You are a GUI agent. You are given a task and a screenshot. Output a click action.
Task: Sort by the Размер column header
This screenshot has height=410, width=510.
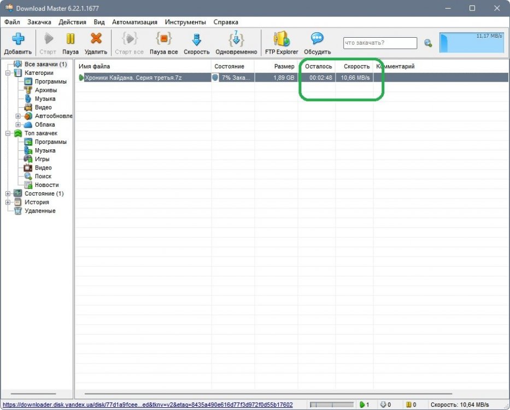(x=284, y=66)
